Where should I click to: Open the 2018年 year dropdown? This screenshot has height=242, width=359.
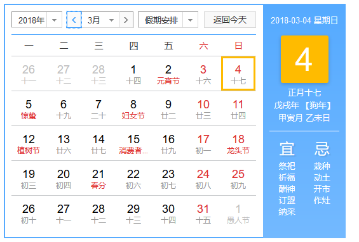pos(37,20)
